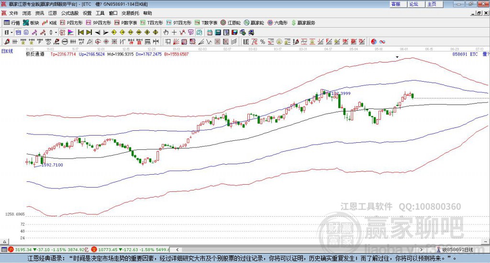
Task: Open the 行情 quotes view
Action: (12, 23)
